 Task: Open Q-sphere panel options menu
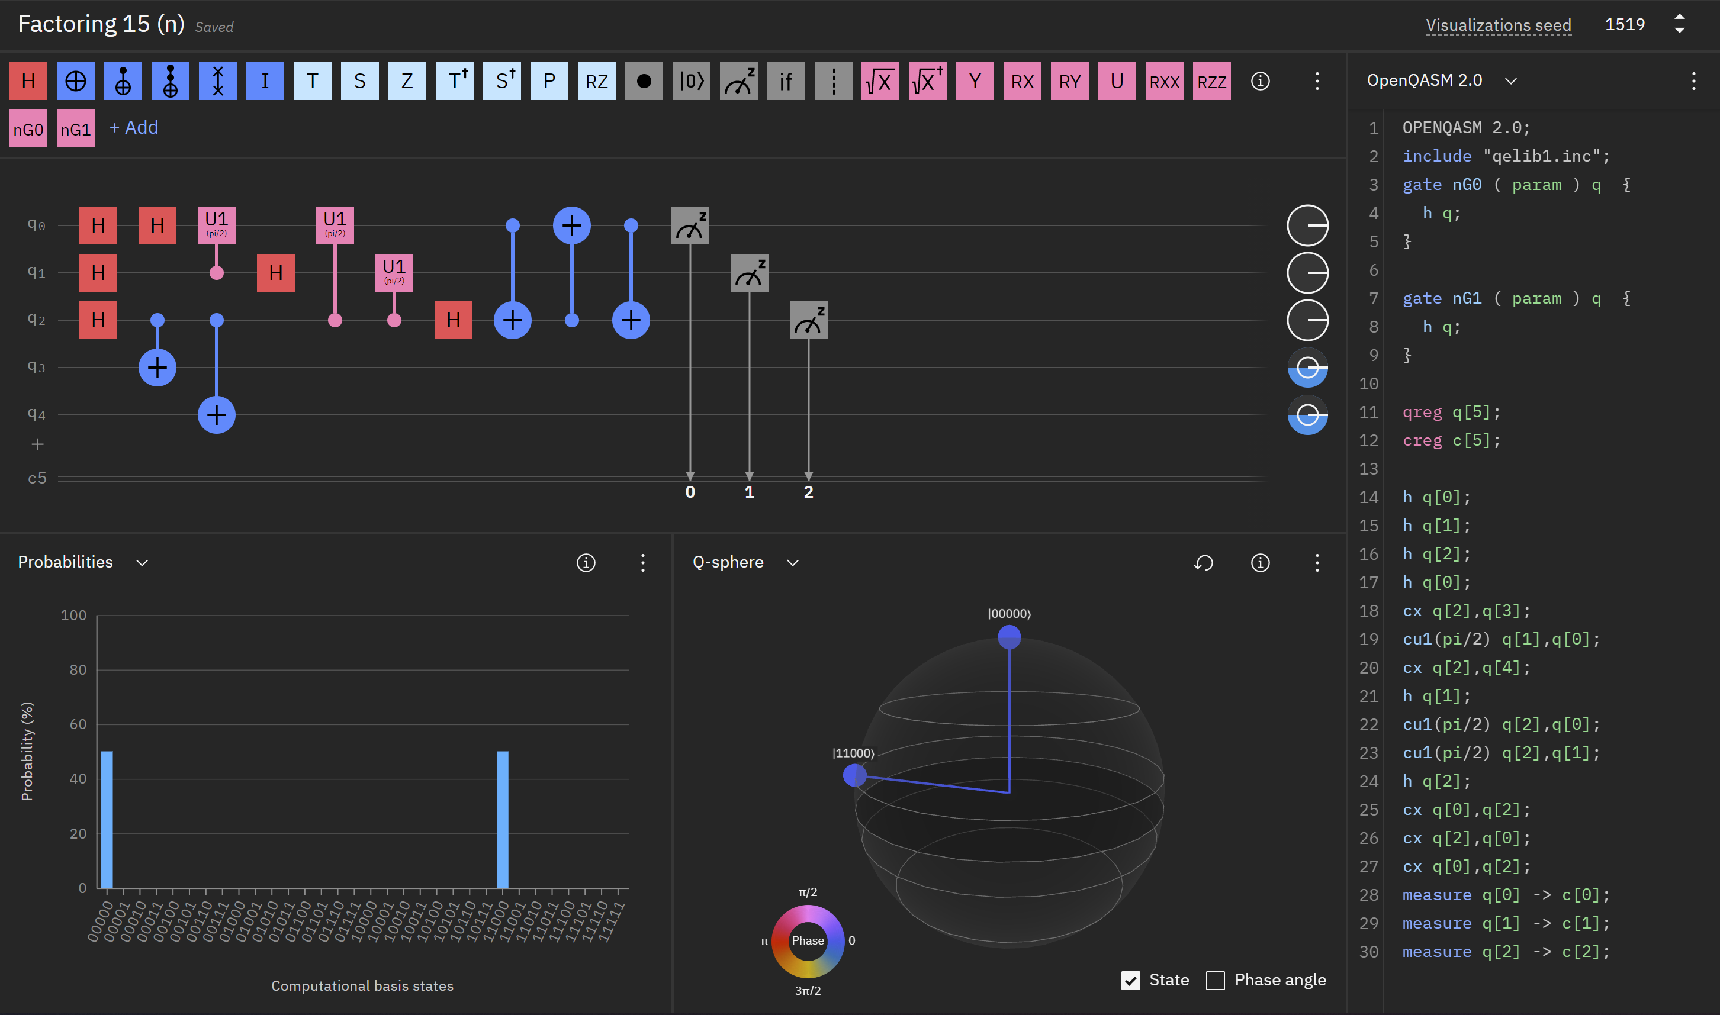pos(1317,563)
